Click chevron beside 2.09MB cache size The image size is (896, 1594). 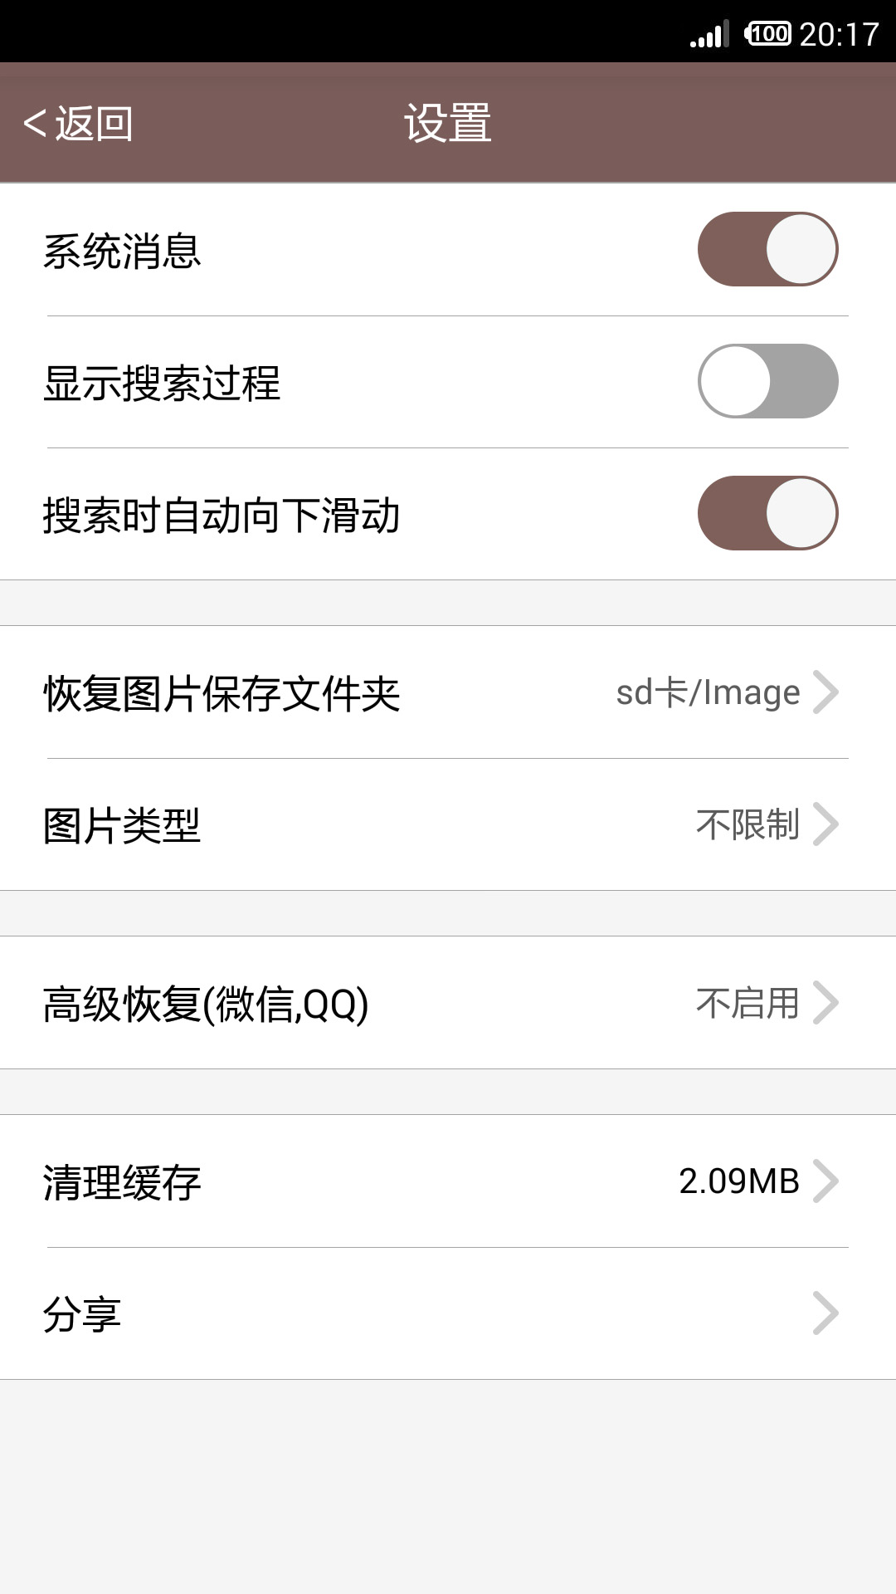tap(825, 1181)
